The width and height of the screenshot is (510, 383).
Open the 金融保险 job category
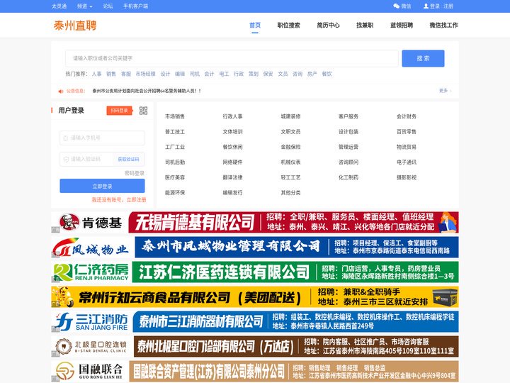point(290,147)
